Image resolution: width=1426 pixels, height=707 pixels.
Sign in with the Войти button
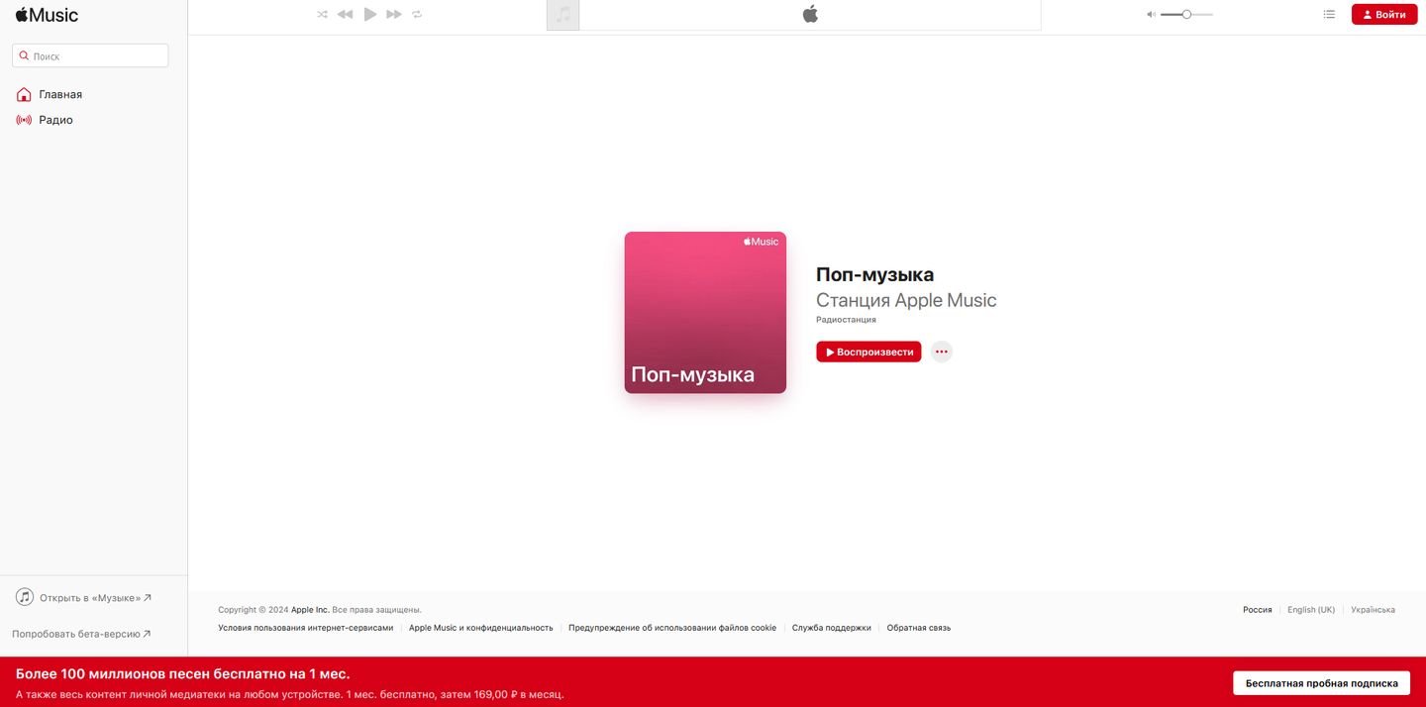point(1384,14)
